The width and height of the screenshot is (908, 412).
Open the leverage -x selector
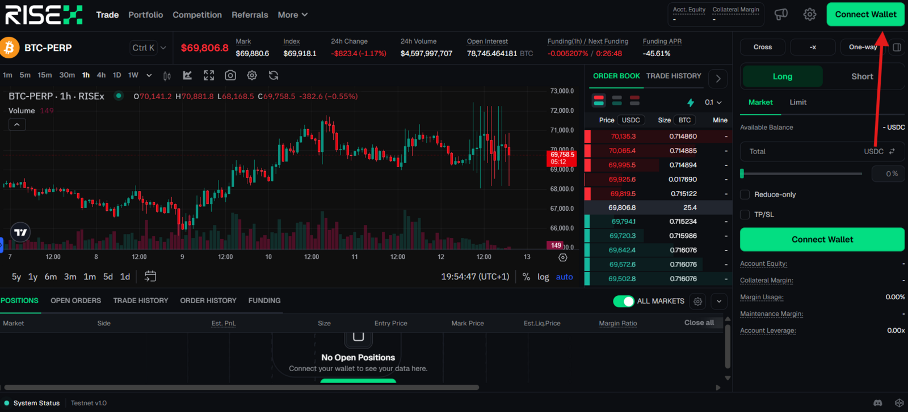[x=813, y=47]
